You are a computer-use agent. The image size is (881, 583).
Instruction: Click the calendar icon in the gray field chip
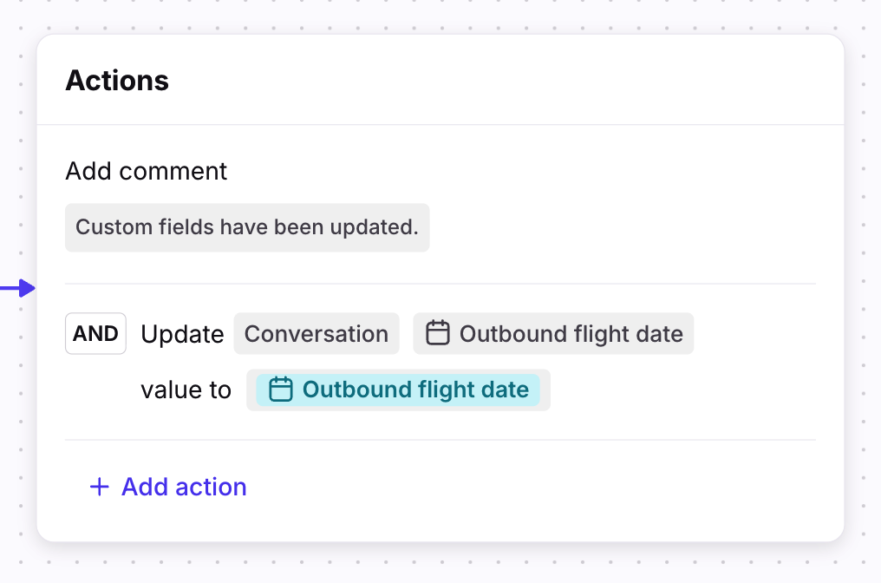(x=438, y=334)
